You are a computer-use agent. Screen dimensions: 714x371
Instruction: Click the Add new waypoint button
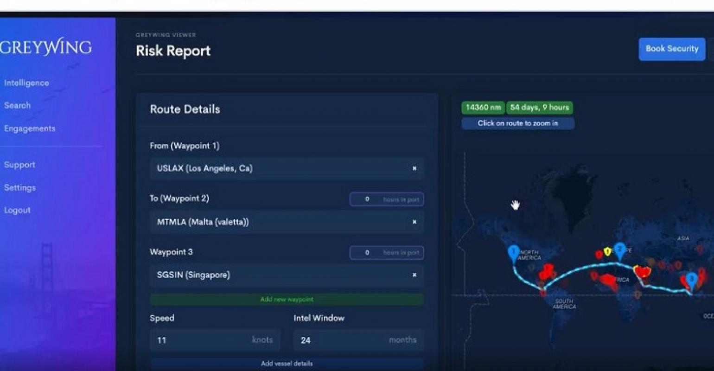(x=287, y=299)
